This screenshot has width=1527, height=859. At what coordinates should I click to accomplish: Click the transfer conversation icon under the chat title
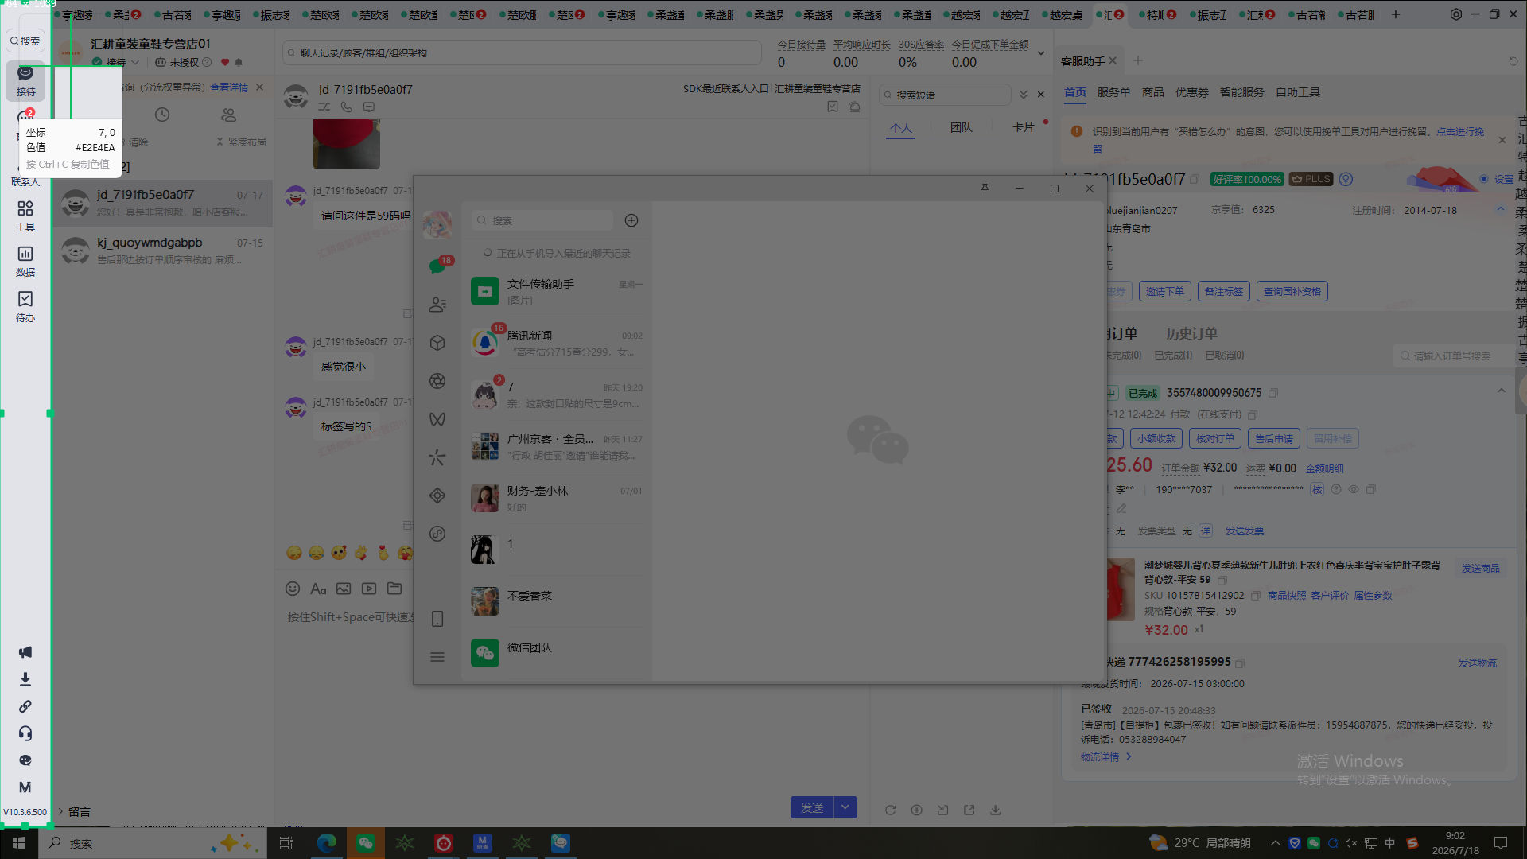(x=324, y=107)
